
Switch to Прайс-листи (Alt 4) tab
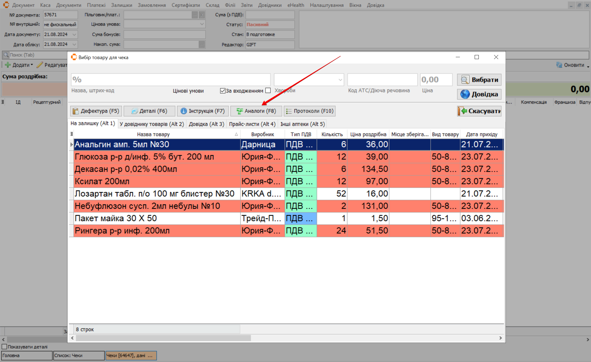[252, 124]
